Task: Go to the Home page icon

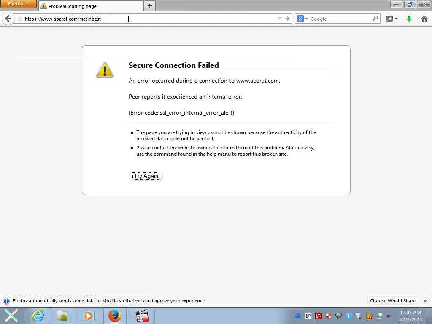Action: point(424,19)
